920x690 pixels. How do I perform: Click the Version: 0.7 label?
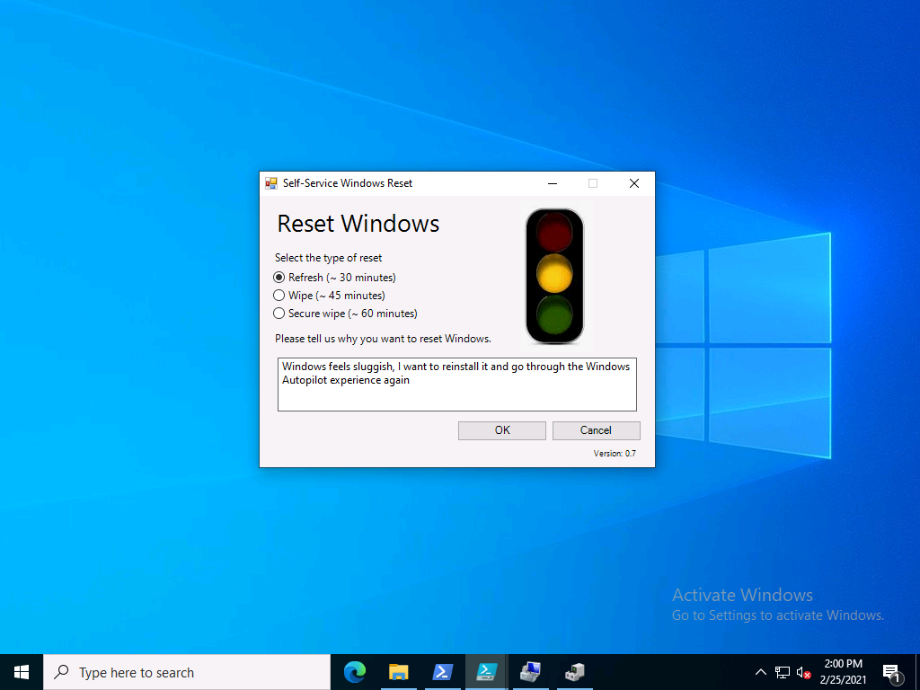tap(615, 454)
